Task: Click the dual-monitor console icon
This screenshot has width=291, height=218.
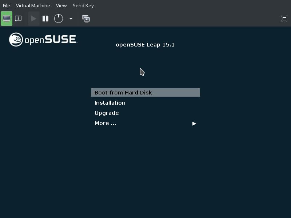Action: pos(86,19)
